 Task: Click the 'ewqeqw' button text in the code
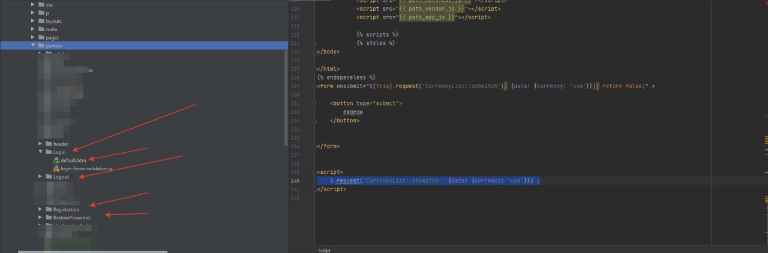click(353, 112)
